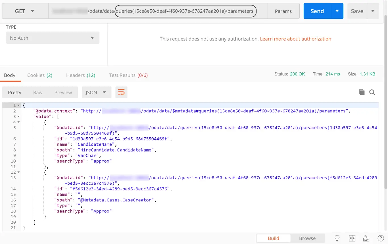Open the Send options dropdown arrow
388x244 pixels.
click(x=337, y=11)
